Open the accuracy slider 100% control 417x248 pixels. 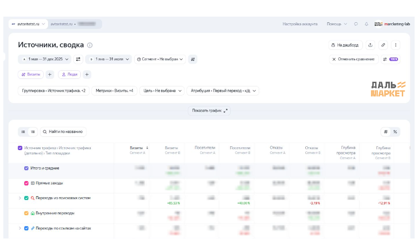tap(390, 59)
